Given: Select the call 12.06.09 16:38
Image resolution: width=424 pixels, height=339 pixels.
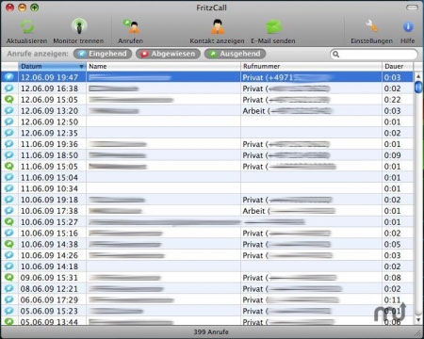Looking at the screenshot, I should tap(207, 89).
